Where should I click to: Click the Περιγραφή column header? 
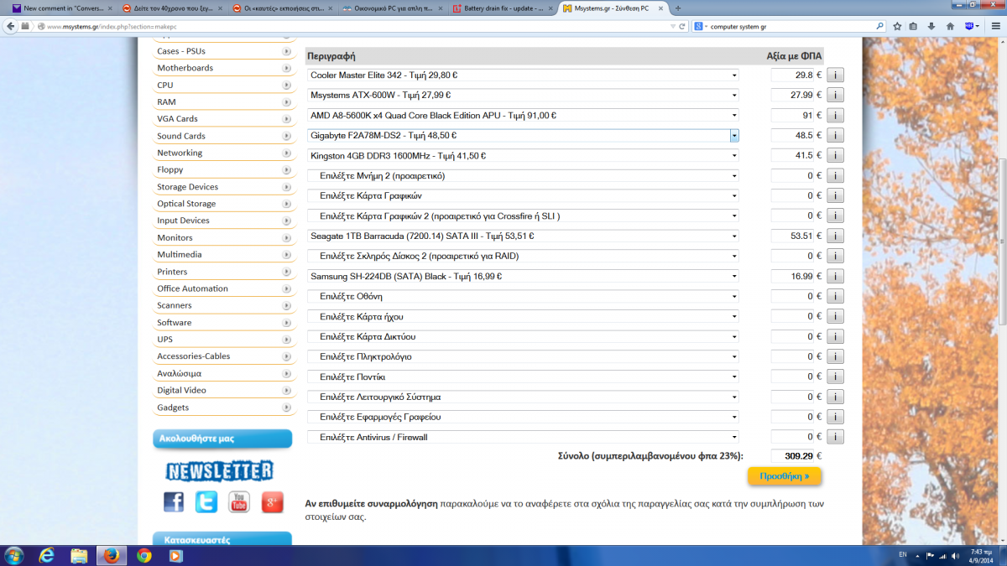[x=331, y=56]
